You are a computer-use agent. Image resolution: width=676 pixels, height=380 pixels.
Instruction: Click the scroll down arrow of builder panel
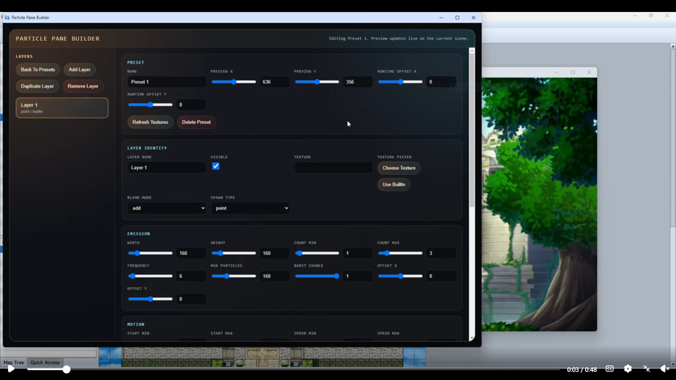tap(472, 338)
